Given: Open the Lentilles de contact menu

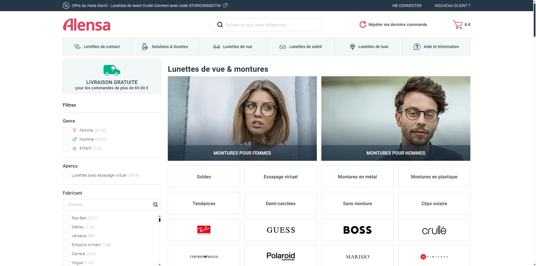Looking at the screenshot, I should (x=97, y=47).
